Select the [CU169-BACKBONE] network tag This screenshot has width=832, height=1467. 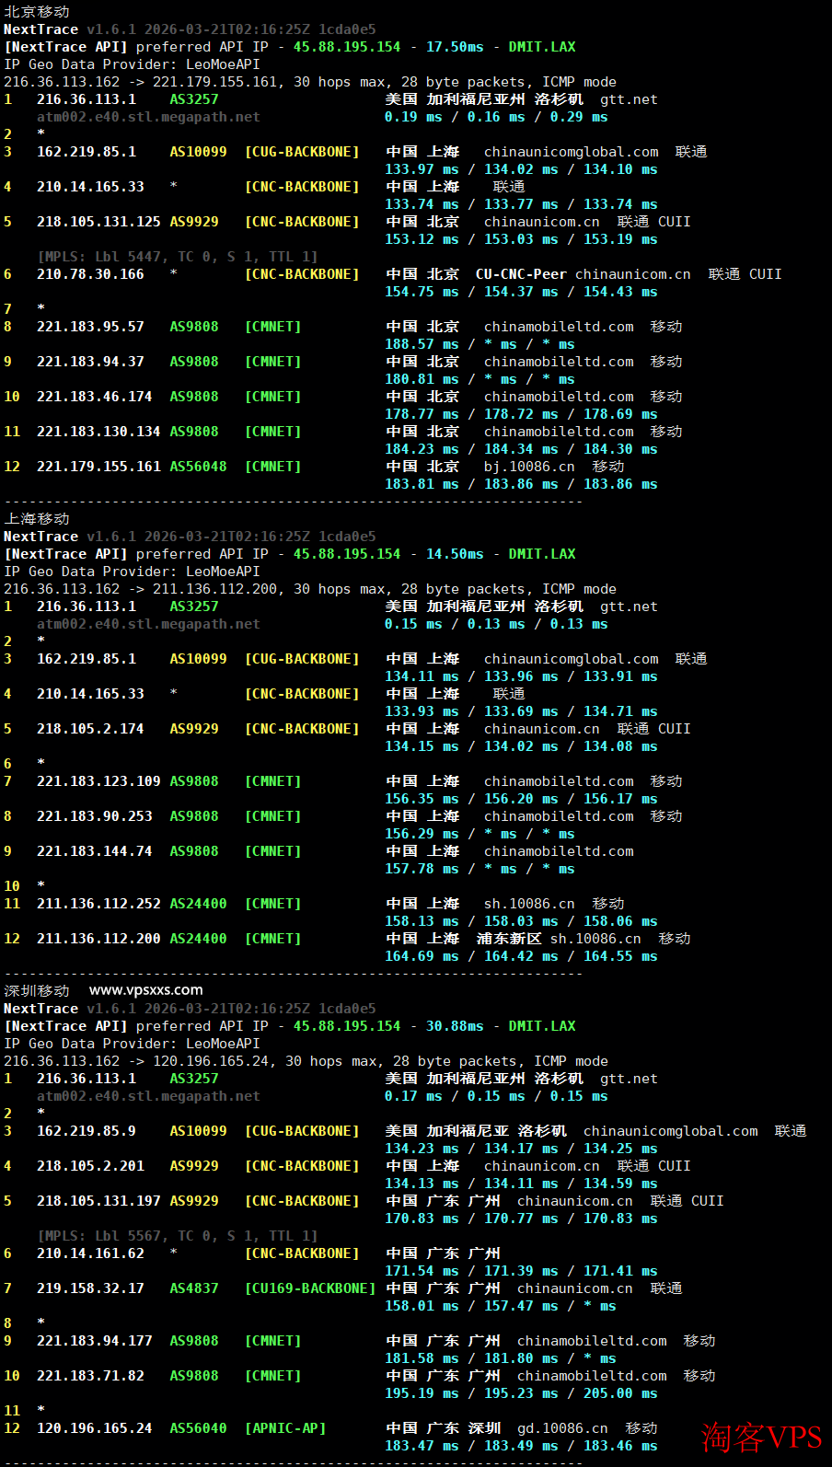pyautogui.click(x=310, y=1288)
